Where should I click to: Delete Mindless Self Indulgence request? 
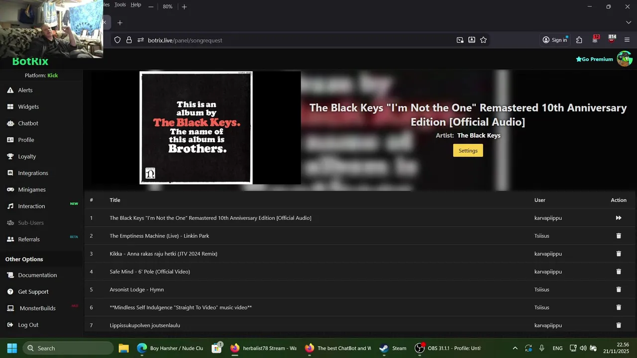tap(619, 307)
